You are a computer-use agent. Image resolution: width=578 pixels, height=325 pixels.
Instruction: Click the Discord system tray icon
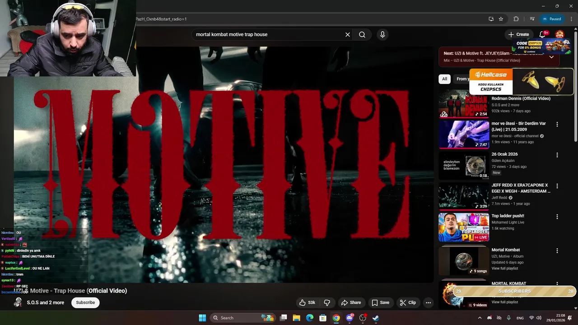coord(489,318)
